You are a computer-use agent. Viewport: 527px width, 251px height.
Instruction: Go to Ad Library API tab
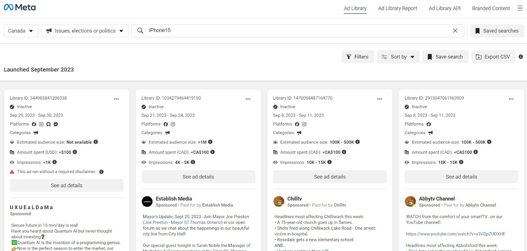click(445, 9)
